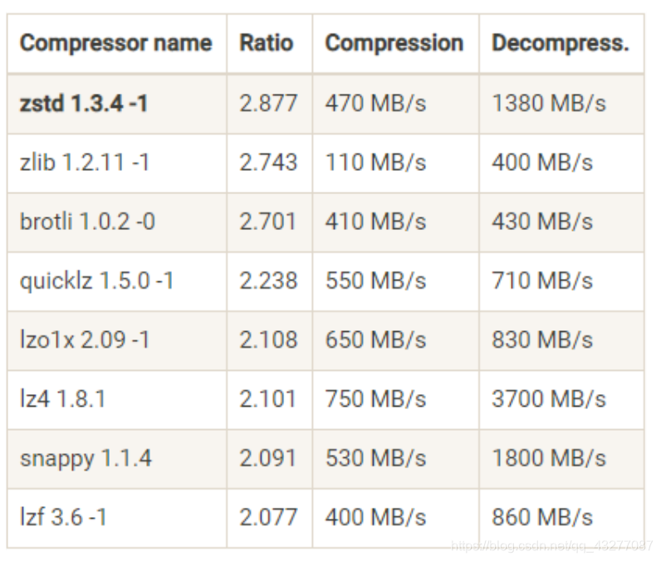Select the quicklz 1.5.0 -1 cell

point(116,281)
